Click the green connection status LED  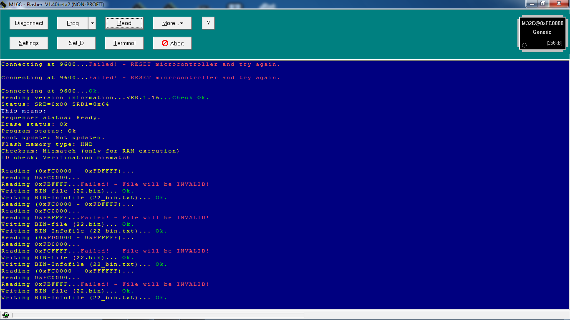coord(5,315)
